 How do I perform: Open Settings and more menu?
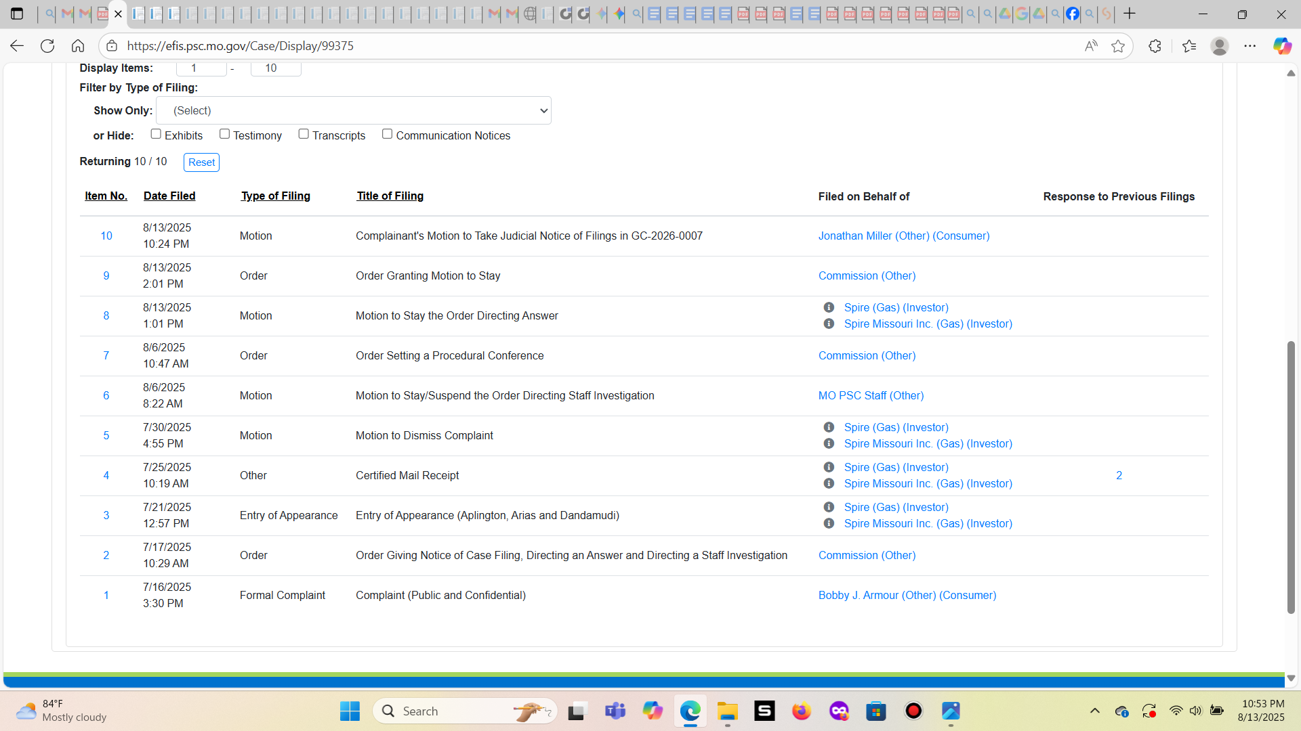[1250, 46]
